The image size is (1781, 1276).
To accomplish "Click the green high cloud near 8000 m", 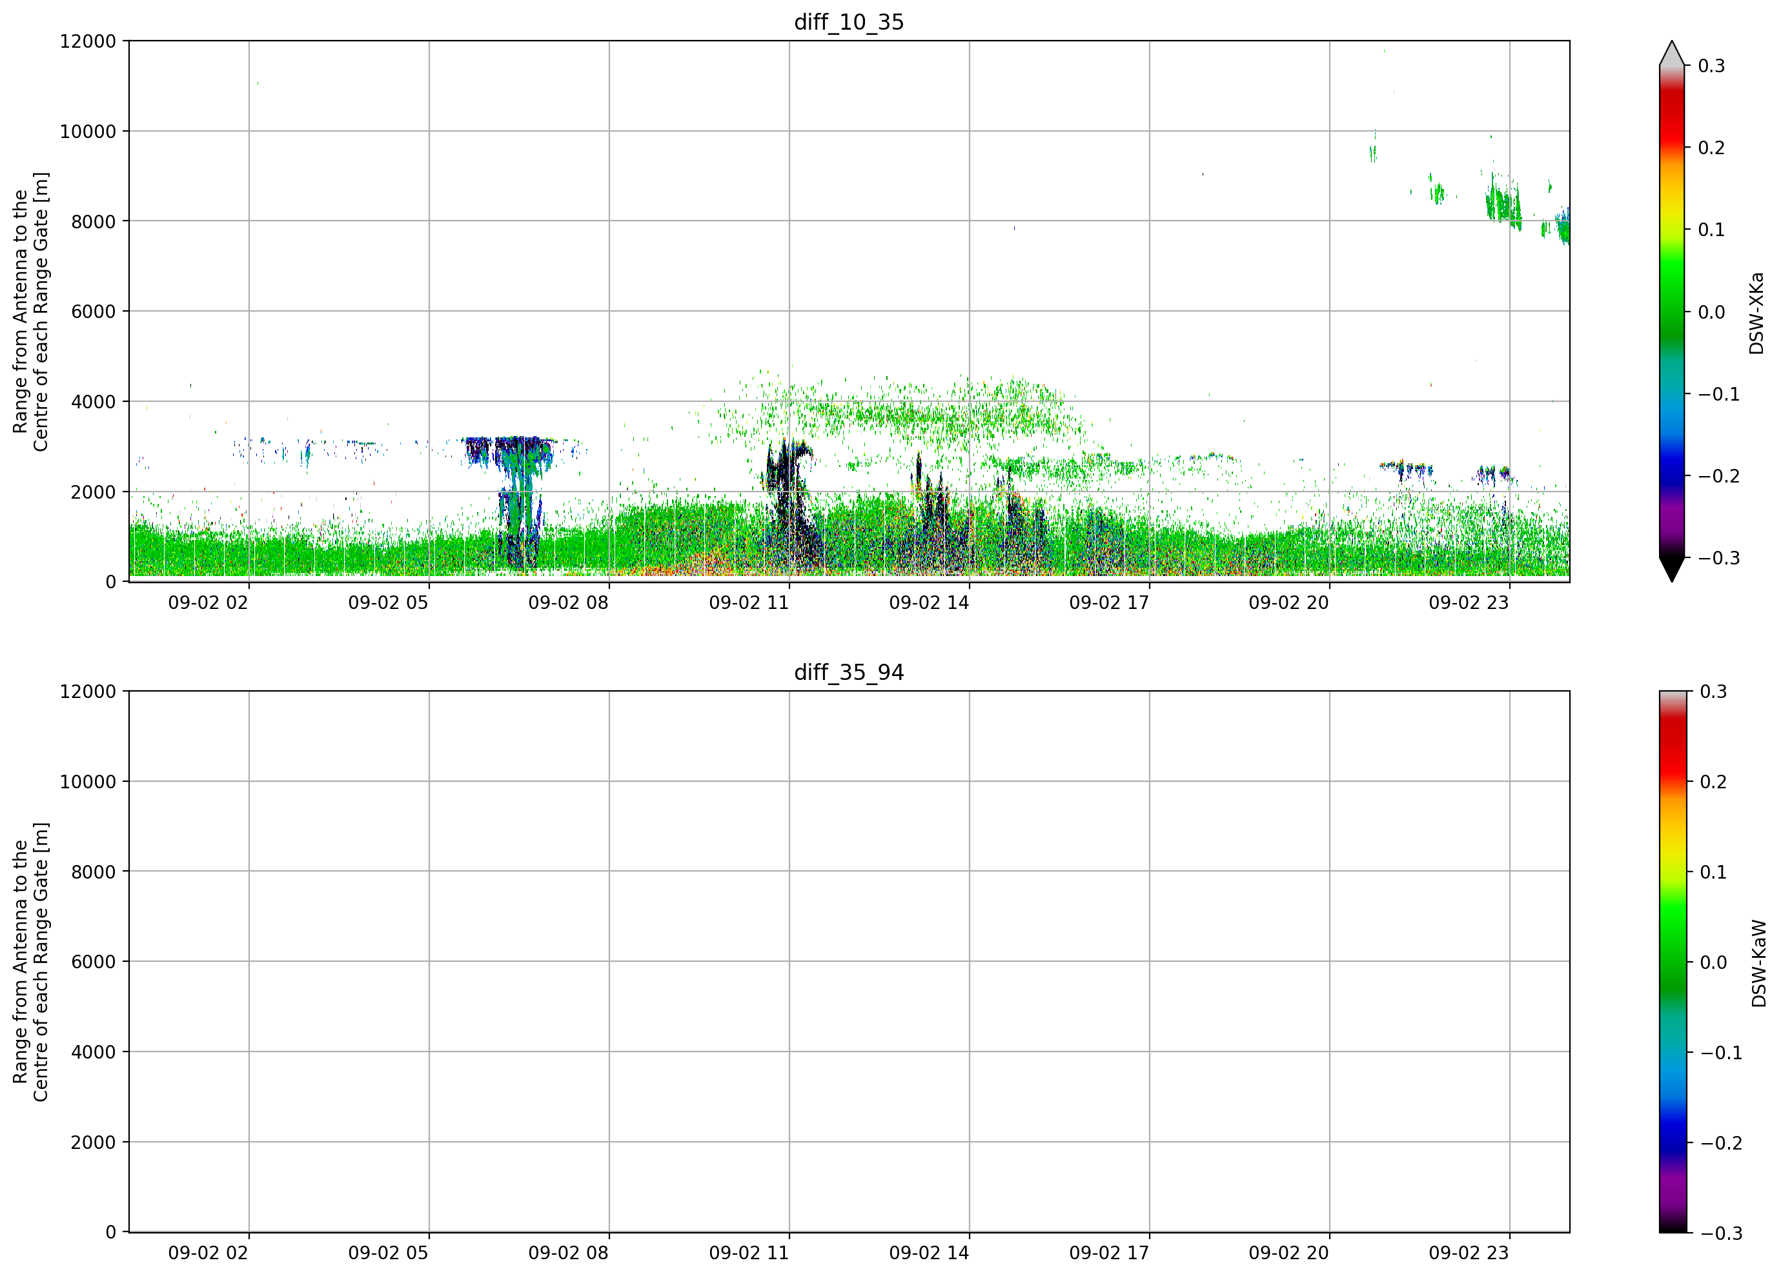I will point(1504,202).
